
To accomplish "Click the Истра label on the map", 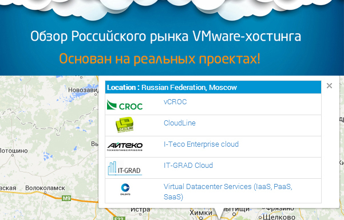I will 140,210.
